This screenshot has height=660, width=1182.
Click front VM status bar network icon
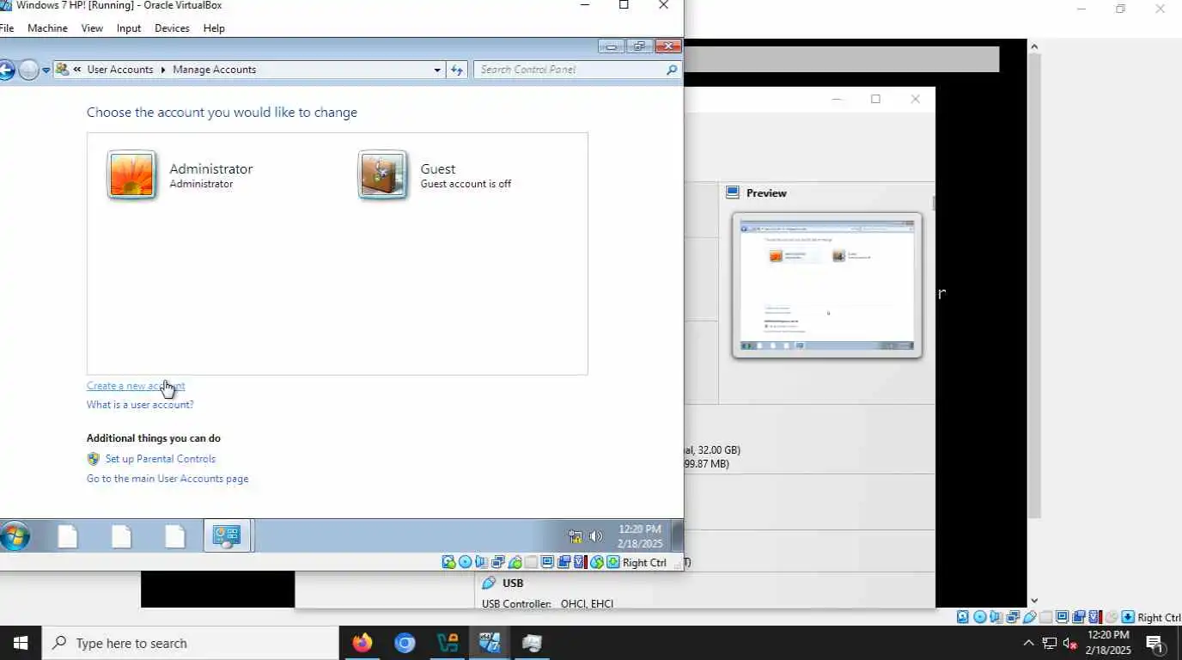[x=498, y=562]
